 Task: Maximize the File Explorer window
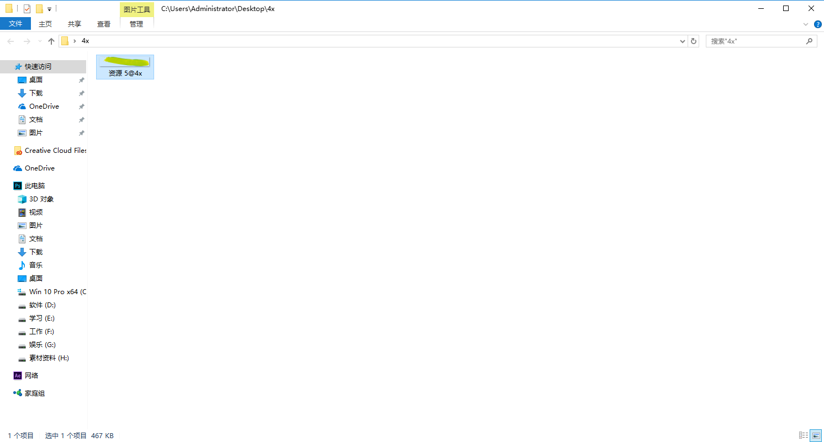click(786, 8)
